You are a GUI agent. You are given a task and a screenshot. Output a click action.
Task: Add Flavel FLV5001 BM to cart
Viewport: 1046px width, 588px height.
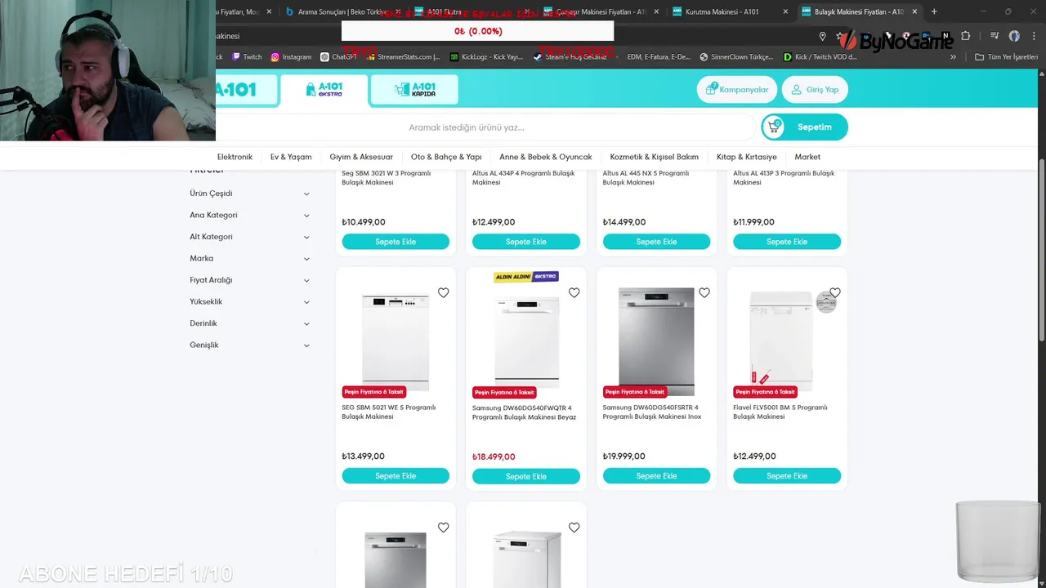(x=787, y=476)
